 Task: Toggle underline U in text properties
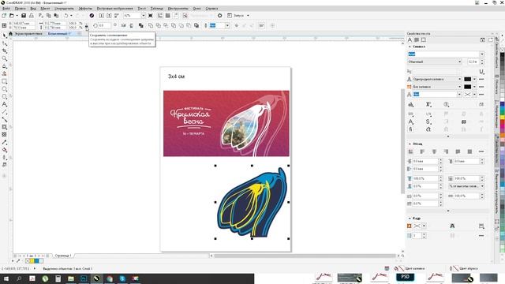click(x=481, y=72)
